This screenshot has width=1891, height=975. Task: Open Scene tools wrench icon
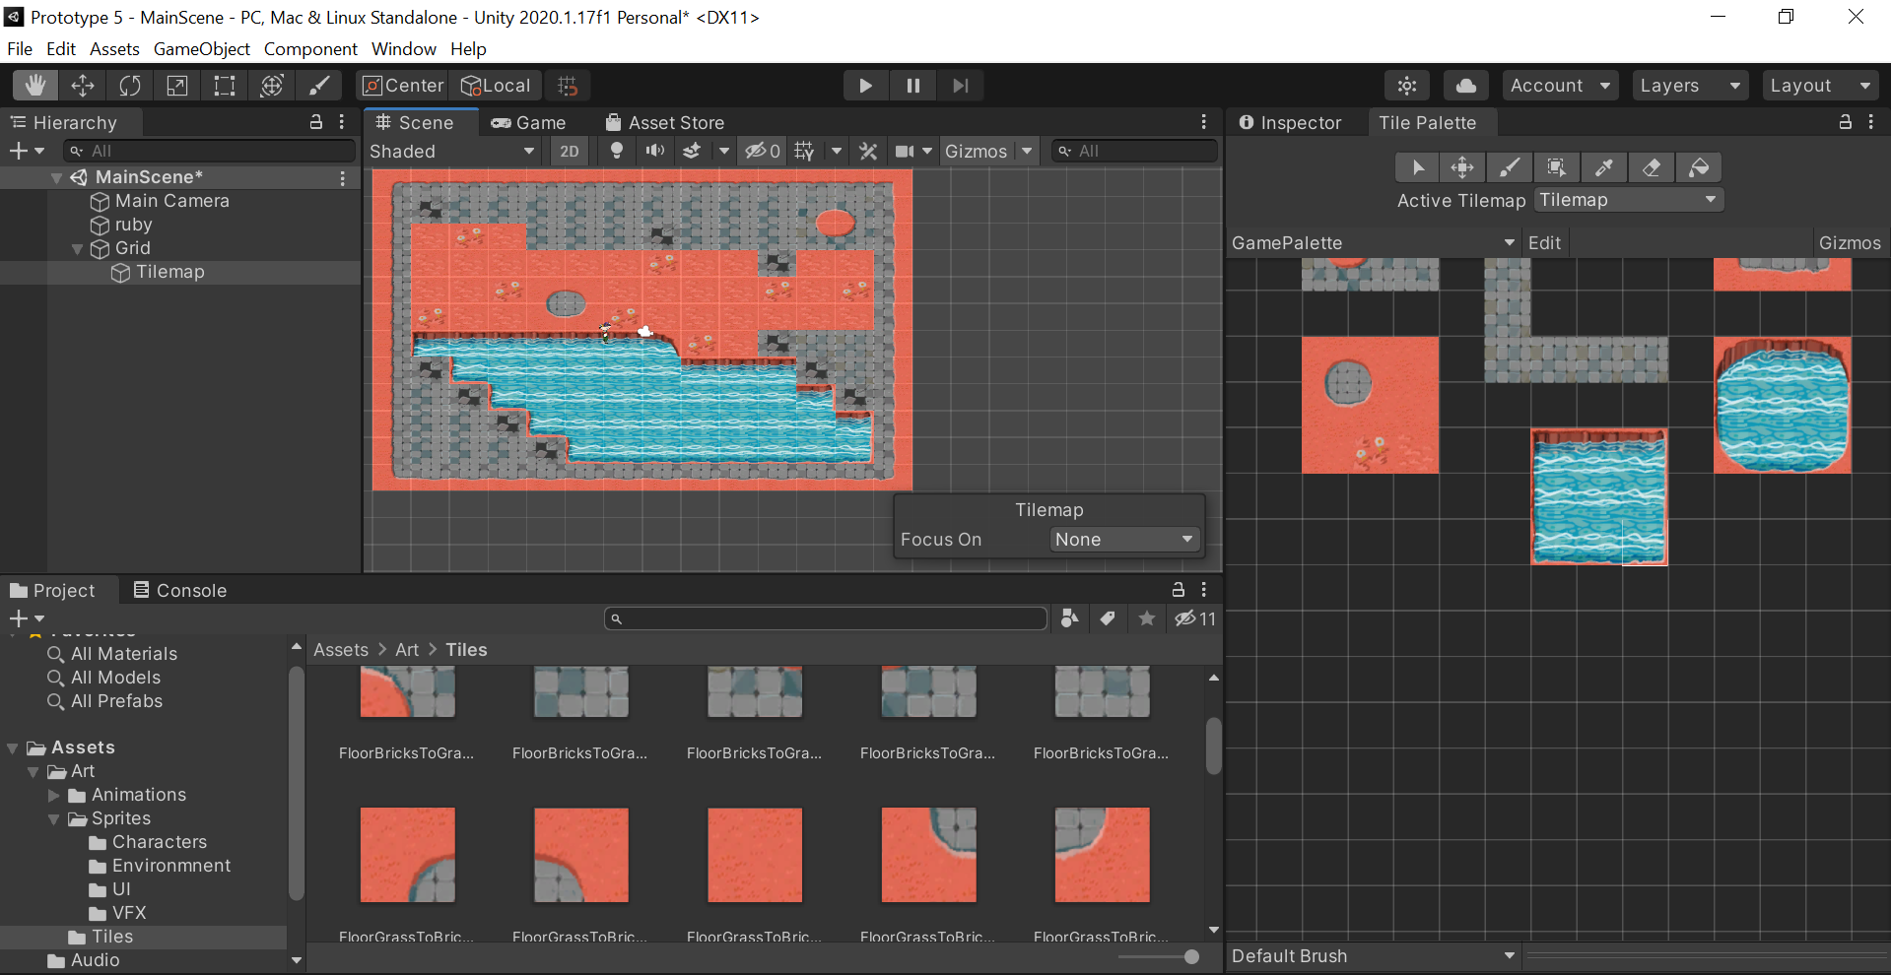tap(868, 151)
